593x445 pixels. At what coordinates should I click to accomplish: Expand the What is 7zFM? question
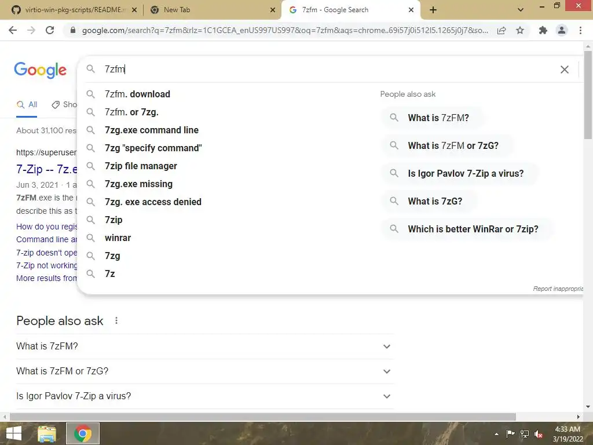tap(204, 346)
